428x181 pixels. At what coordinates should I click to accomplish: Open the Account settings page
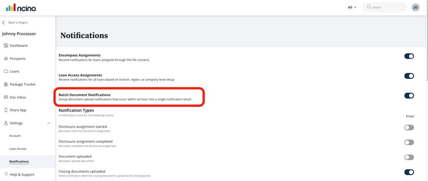click(x=15, y=136)
